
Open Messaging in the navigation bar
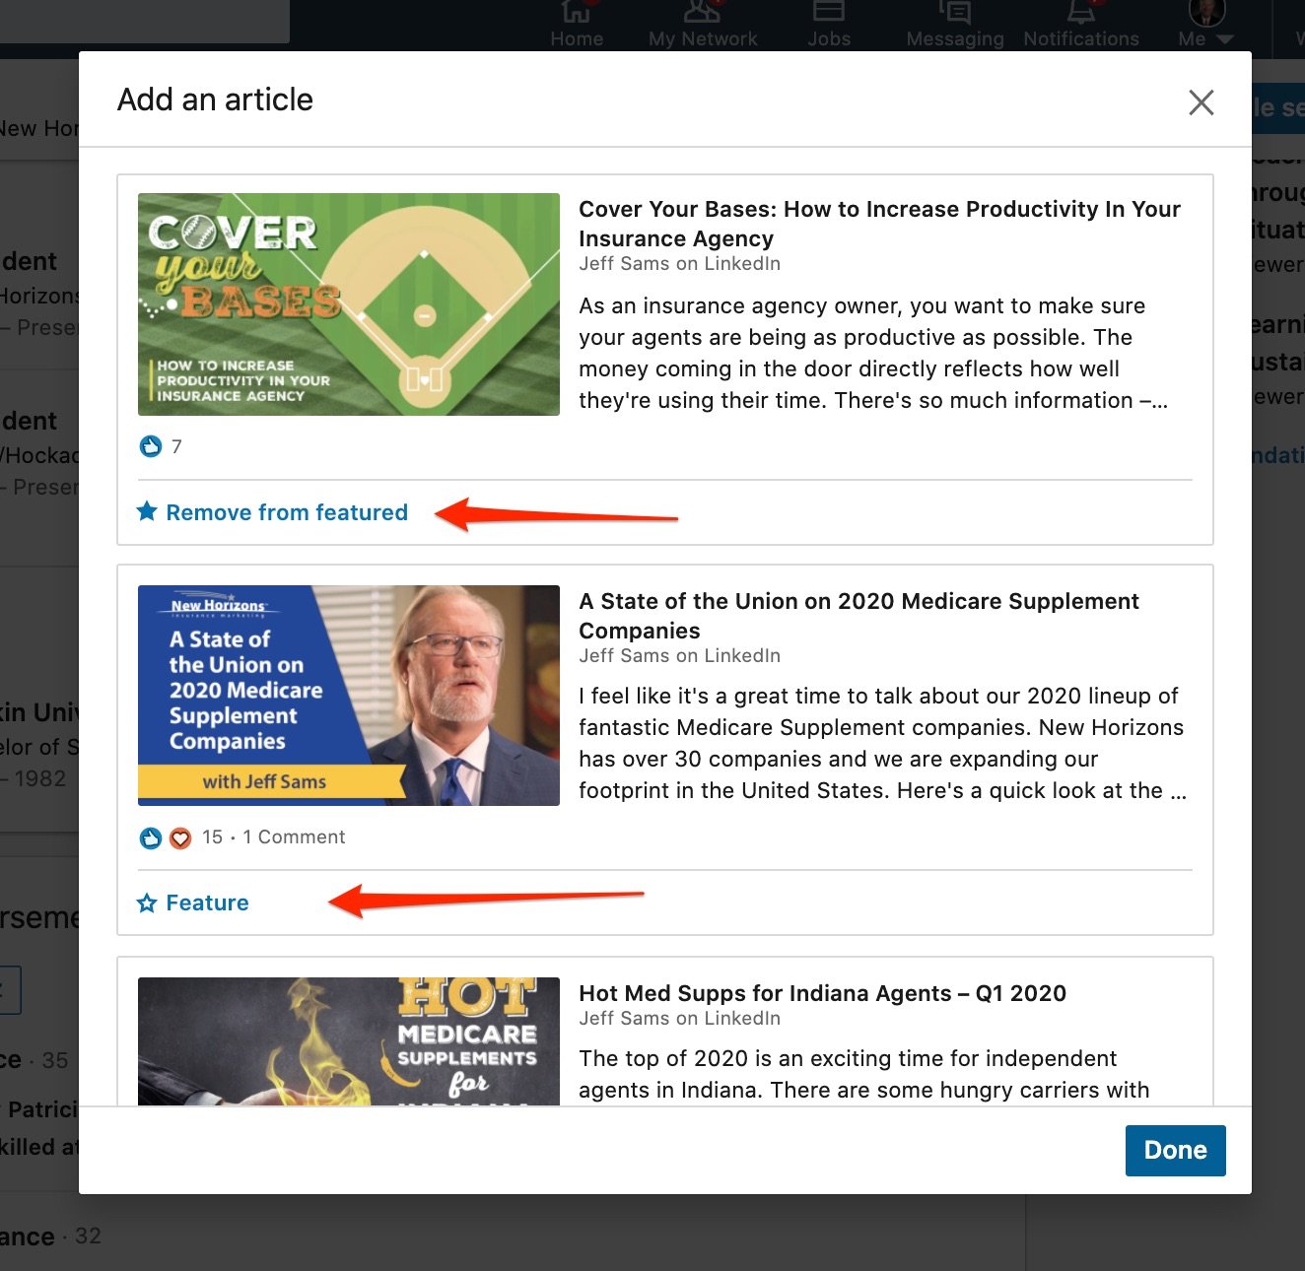click(x=955, y=26)
